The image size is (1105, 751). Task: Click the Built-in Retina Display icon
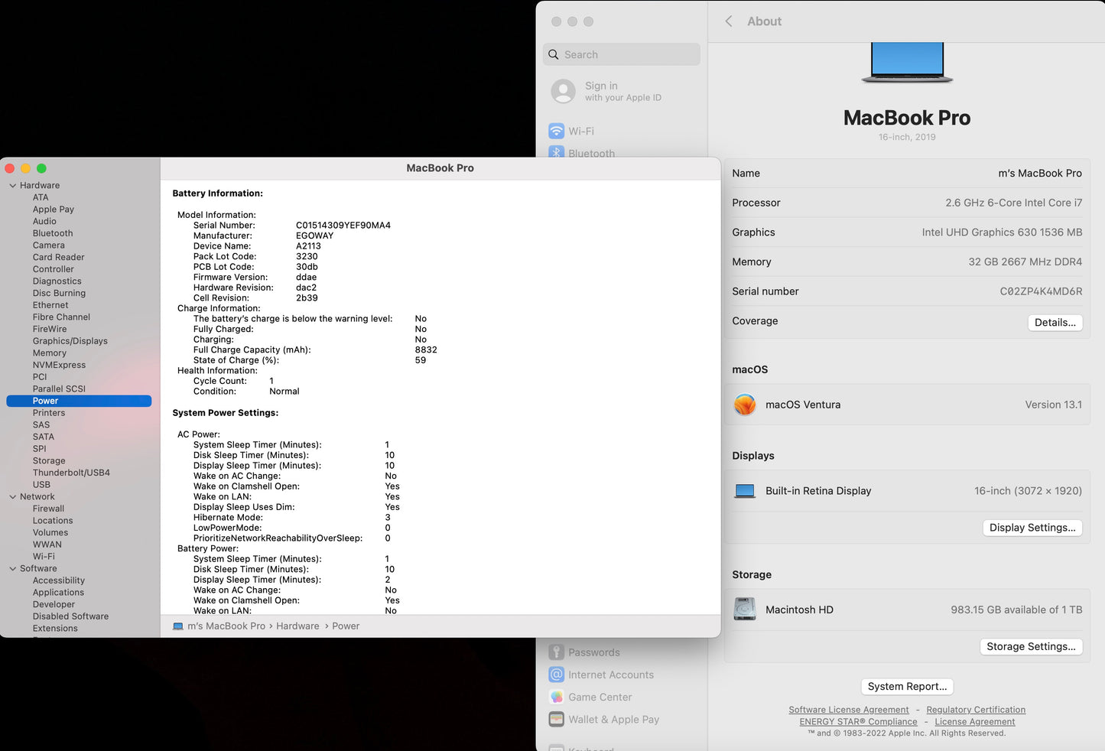pyautogui.click(x=744, y=490)
